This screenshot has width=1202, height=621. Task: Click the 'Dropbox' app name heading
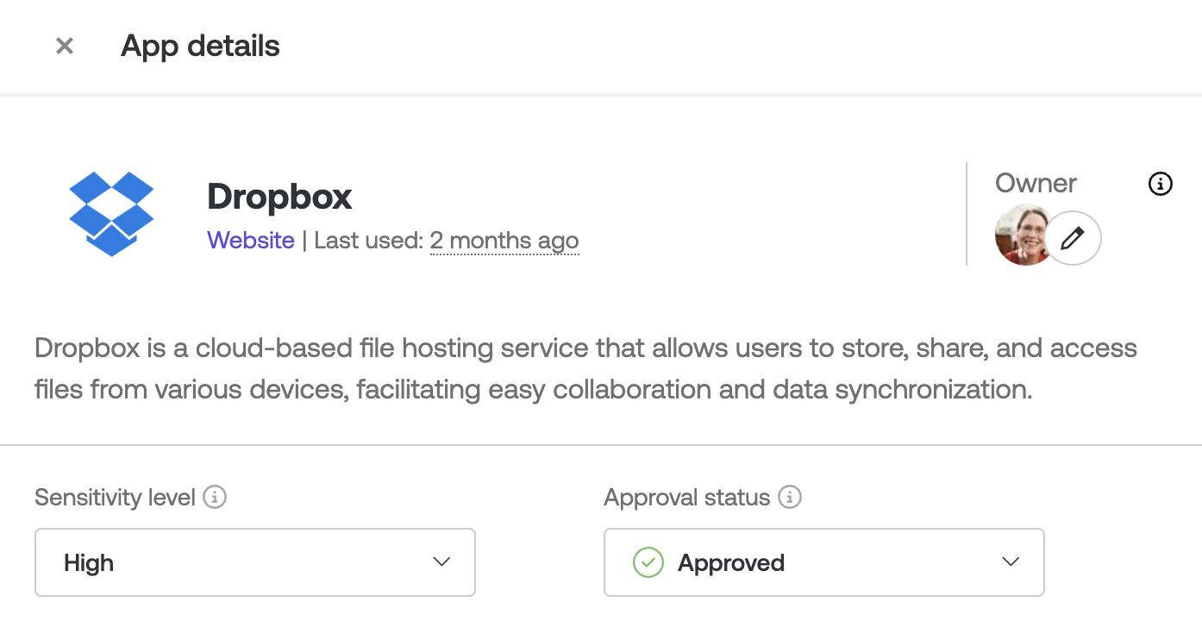279,197
